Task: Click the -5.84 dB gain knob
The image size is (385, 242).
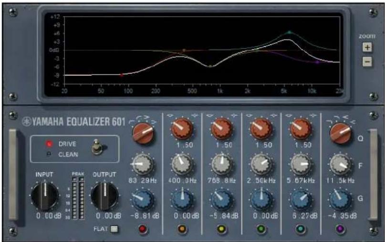Action: point(222,200)
